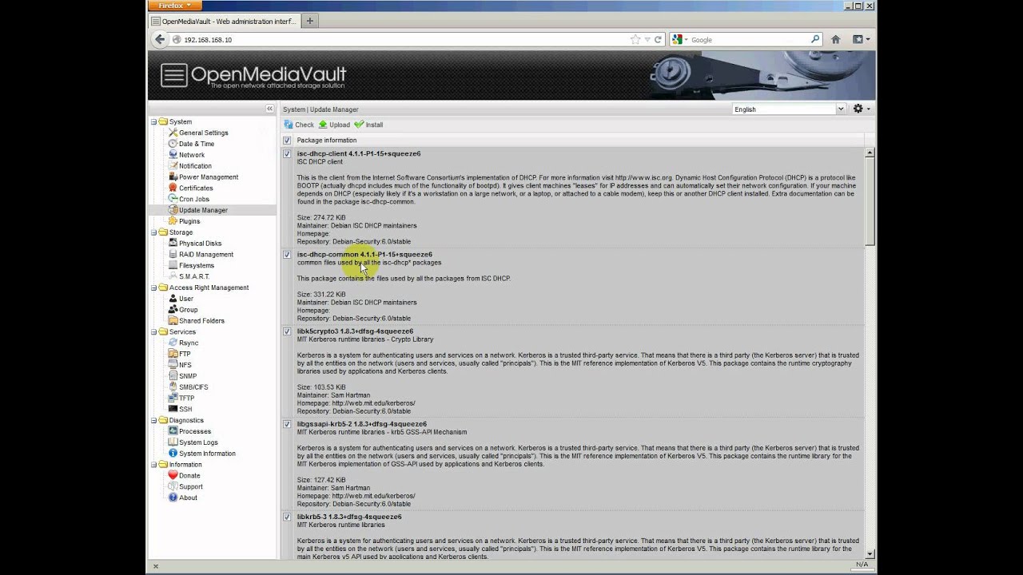The height and width of the screenshot is (575, 1023).
Task: Uncheck the libkrb5-3 package
Action: click(287, 517)
